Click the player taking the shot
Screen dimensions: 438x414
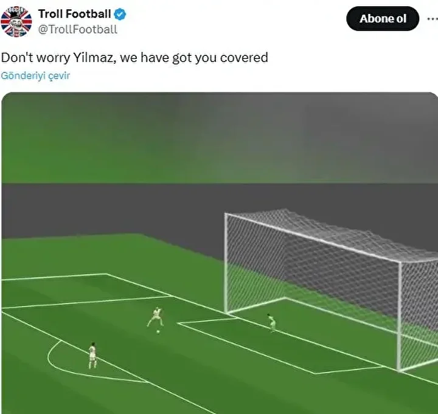156,316
